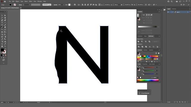The image size is (191, 107).
Task: Click the color spectrum bar
Action: (148, 80)
